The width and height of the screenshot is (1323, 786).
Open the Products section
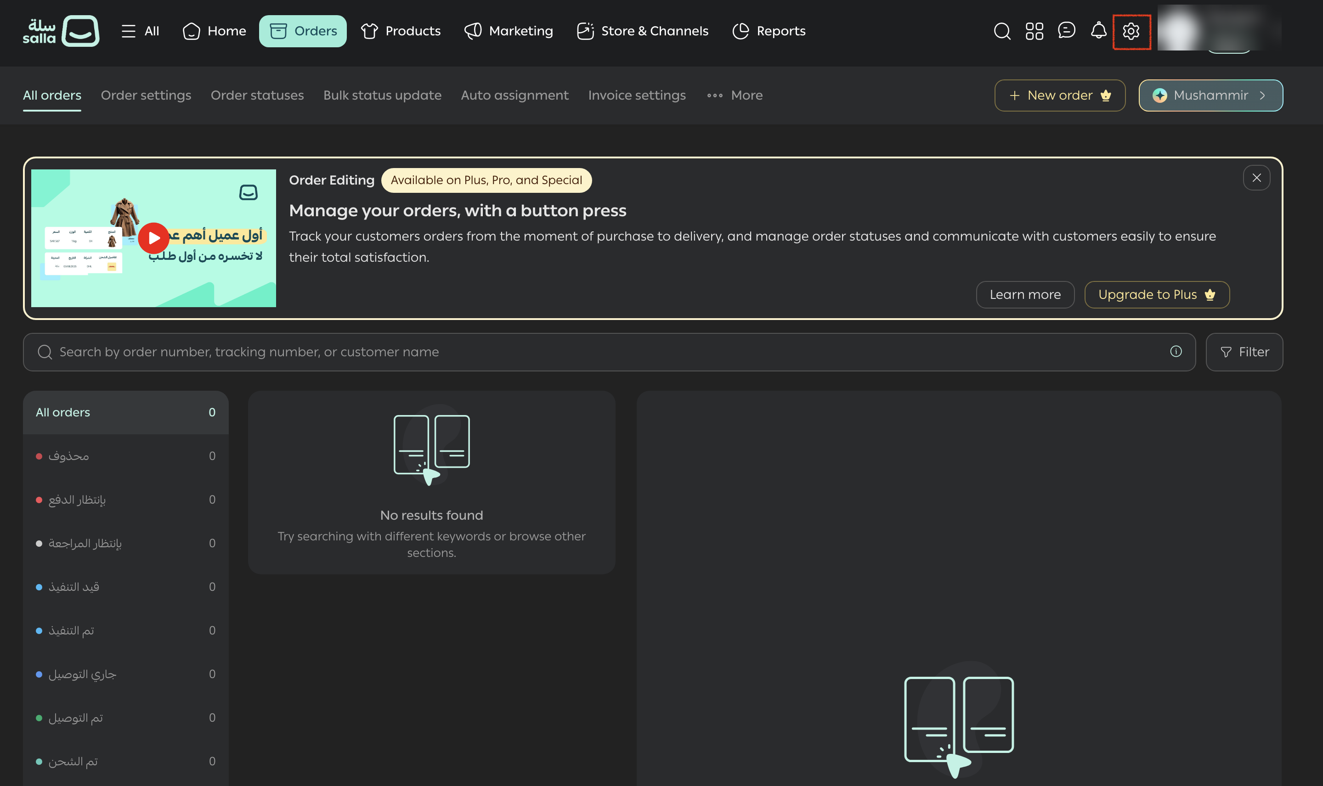401,31
